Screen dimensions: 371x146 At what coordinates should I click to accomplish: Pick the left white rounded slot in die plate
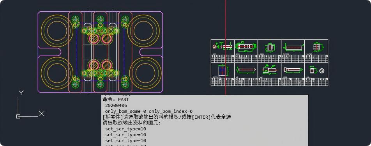(x=88, y=52)
